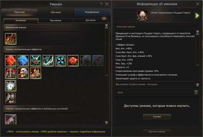Open the Доступно tab
Image resolution: width=203 pixels, height=137 pixels.
click(x=91, y=20)
